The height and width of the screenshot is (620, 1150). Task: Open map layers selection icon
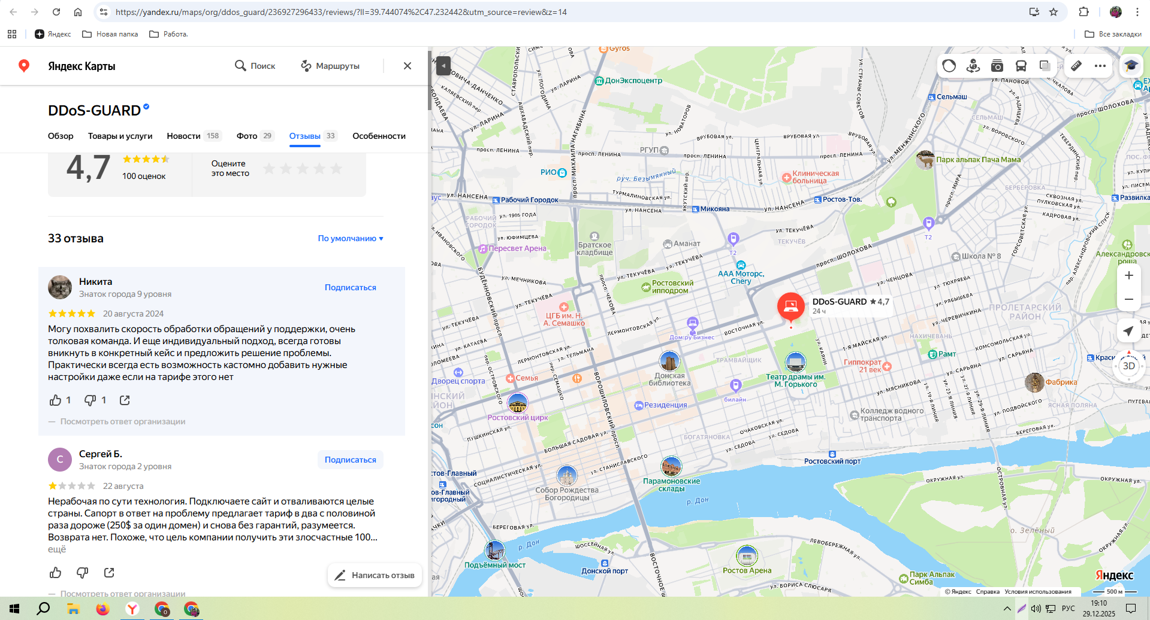tap(1045, 66)
